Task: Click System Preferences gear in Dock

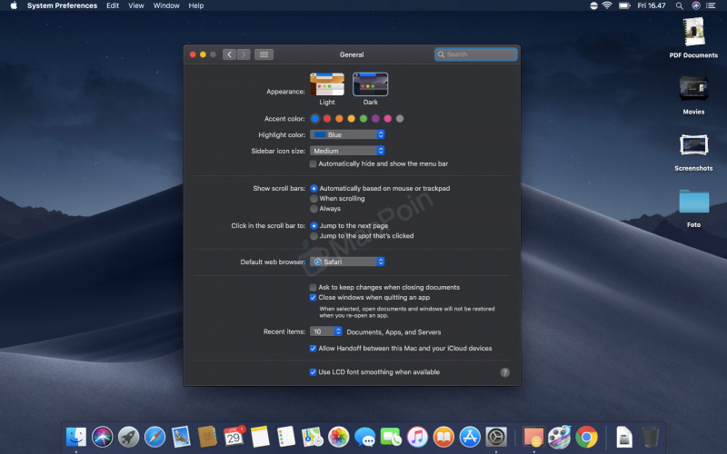Action: (x=496, y=437)
